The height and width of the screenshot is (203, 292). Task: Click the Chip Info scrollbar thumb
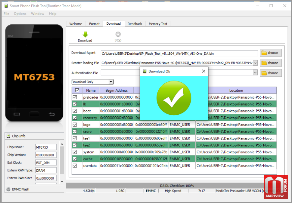click(x=62, y=160)
